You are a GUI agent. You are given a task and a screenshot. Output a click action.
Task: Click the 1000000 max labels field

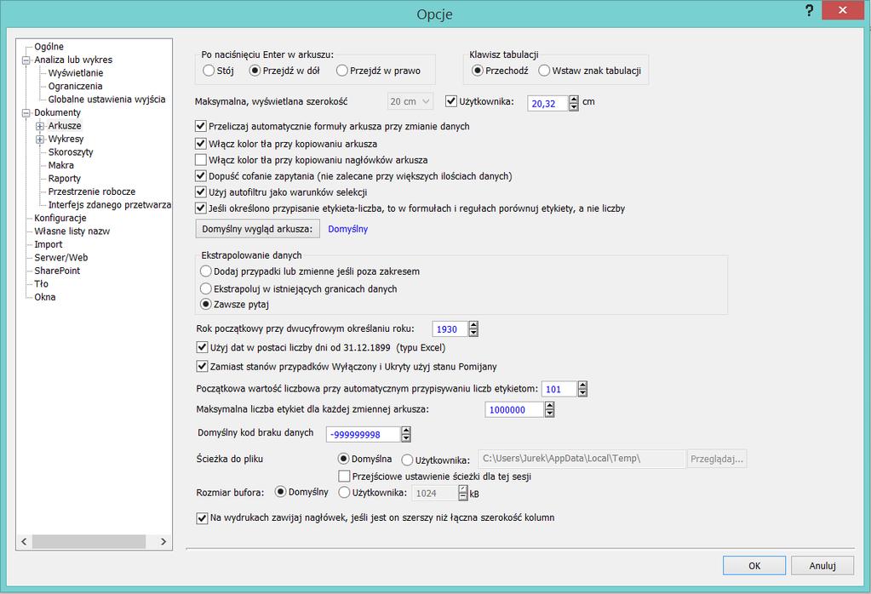pyautogui.click(x=514, y=409)
